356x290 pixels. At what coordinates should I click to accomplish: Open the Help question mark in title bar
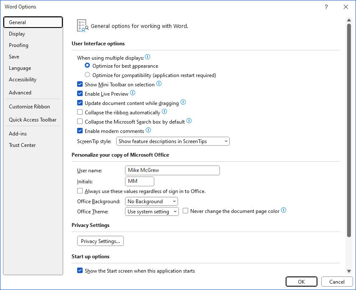click(326, 7)
